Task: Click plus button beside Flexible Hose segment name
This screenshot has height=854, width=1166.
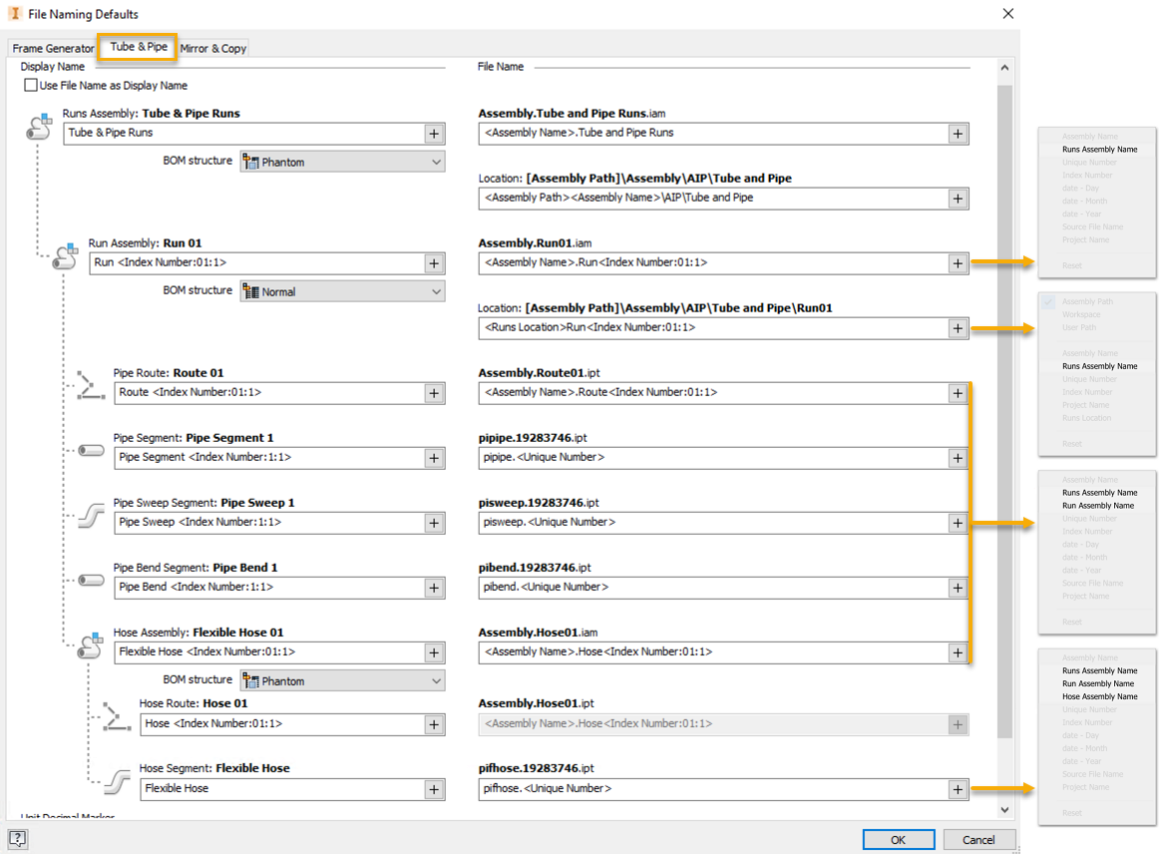Action: (x=434, y=789)
